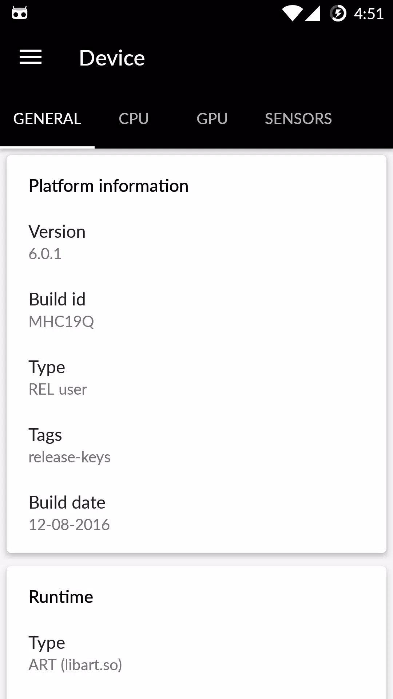
Task: Tap the Runtime card heading
Action: [61, 597]
